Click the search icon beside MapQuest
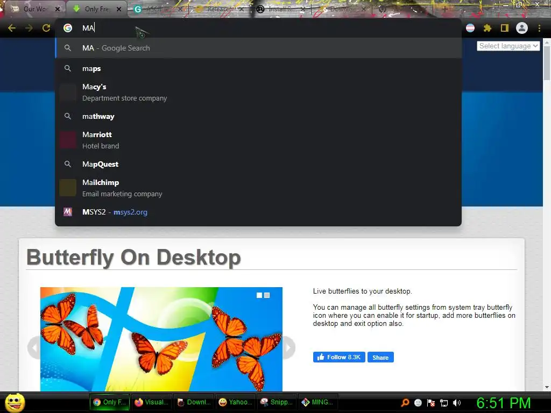Image resolution: width=551 pixels, height=413 pixels. [68, 164]
